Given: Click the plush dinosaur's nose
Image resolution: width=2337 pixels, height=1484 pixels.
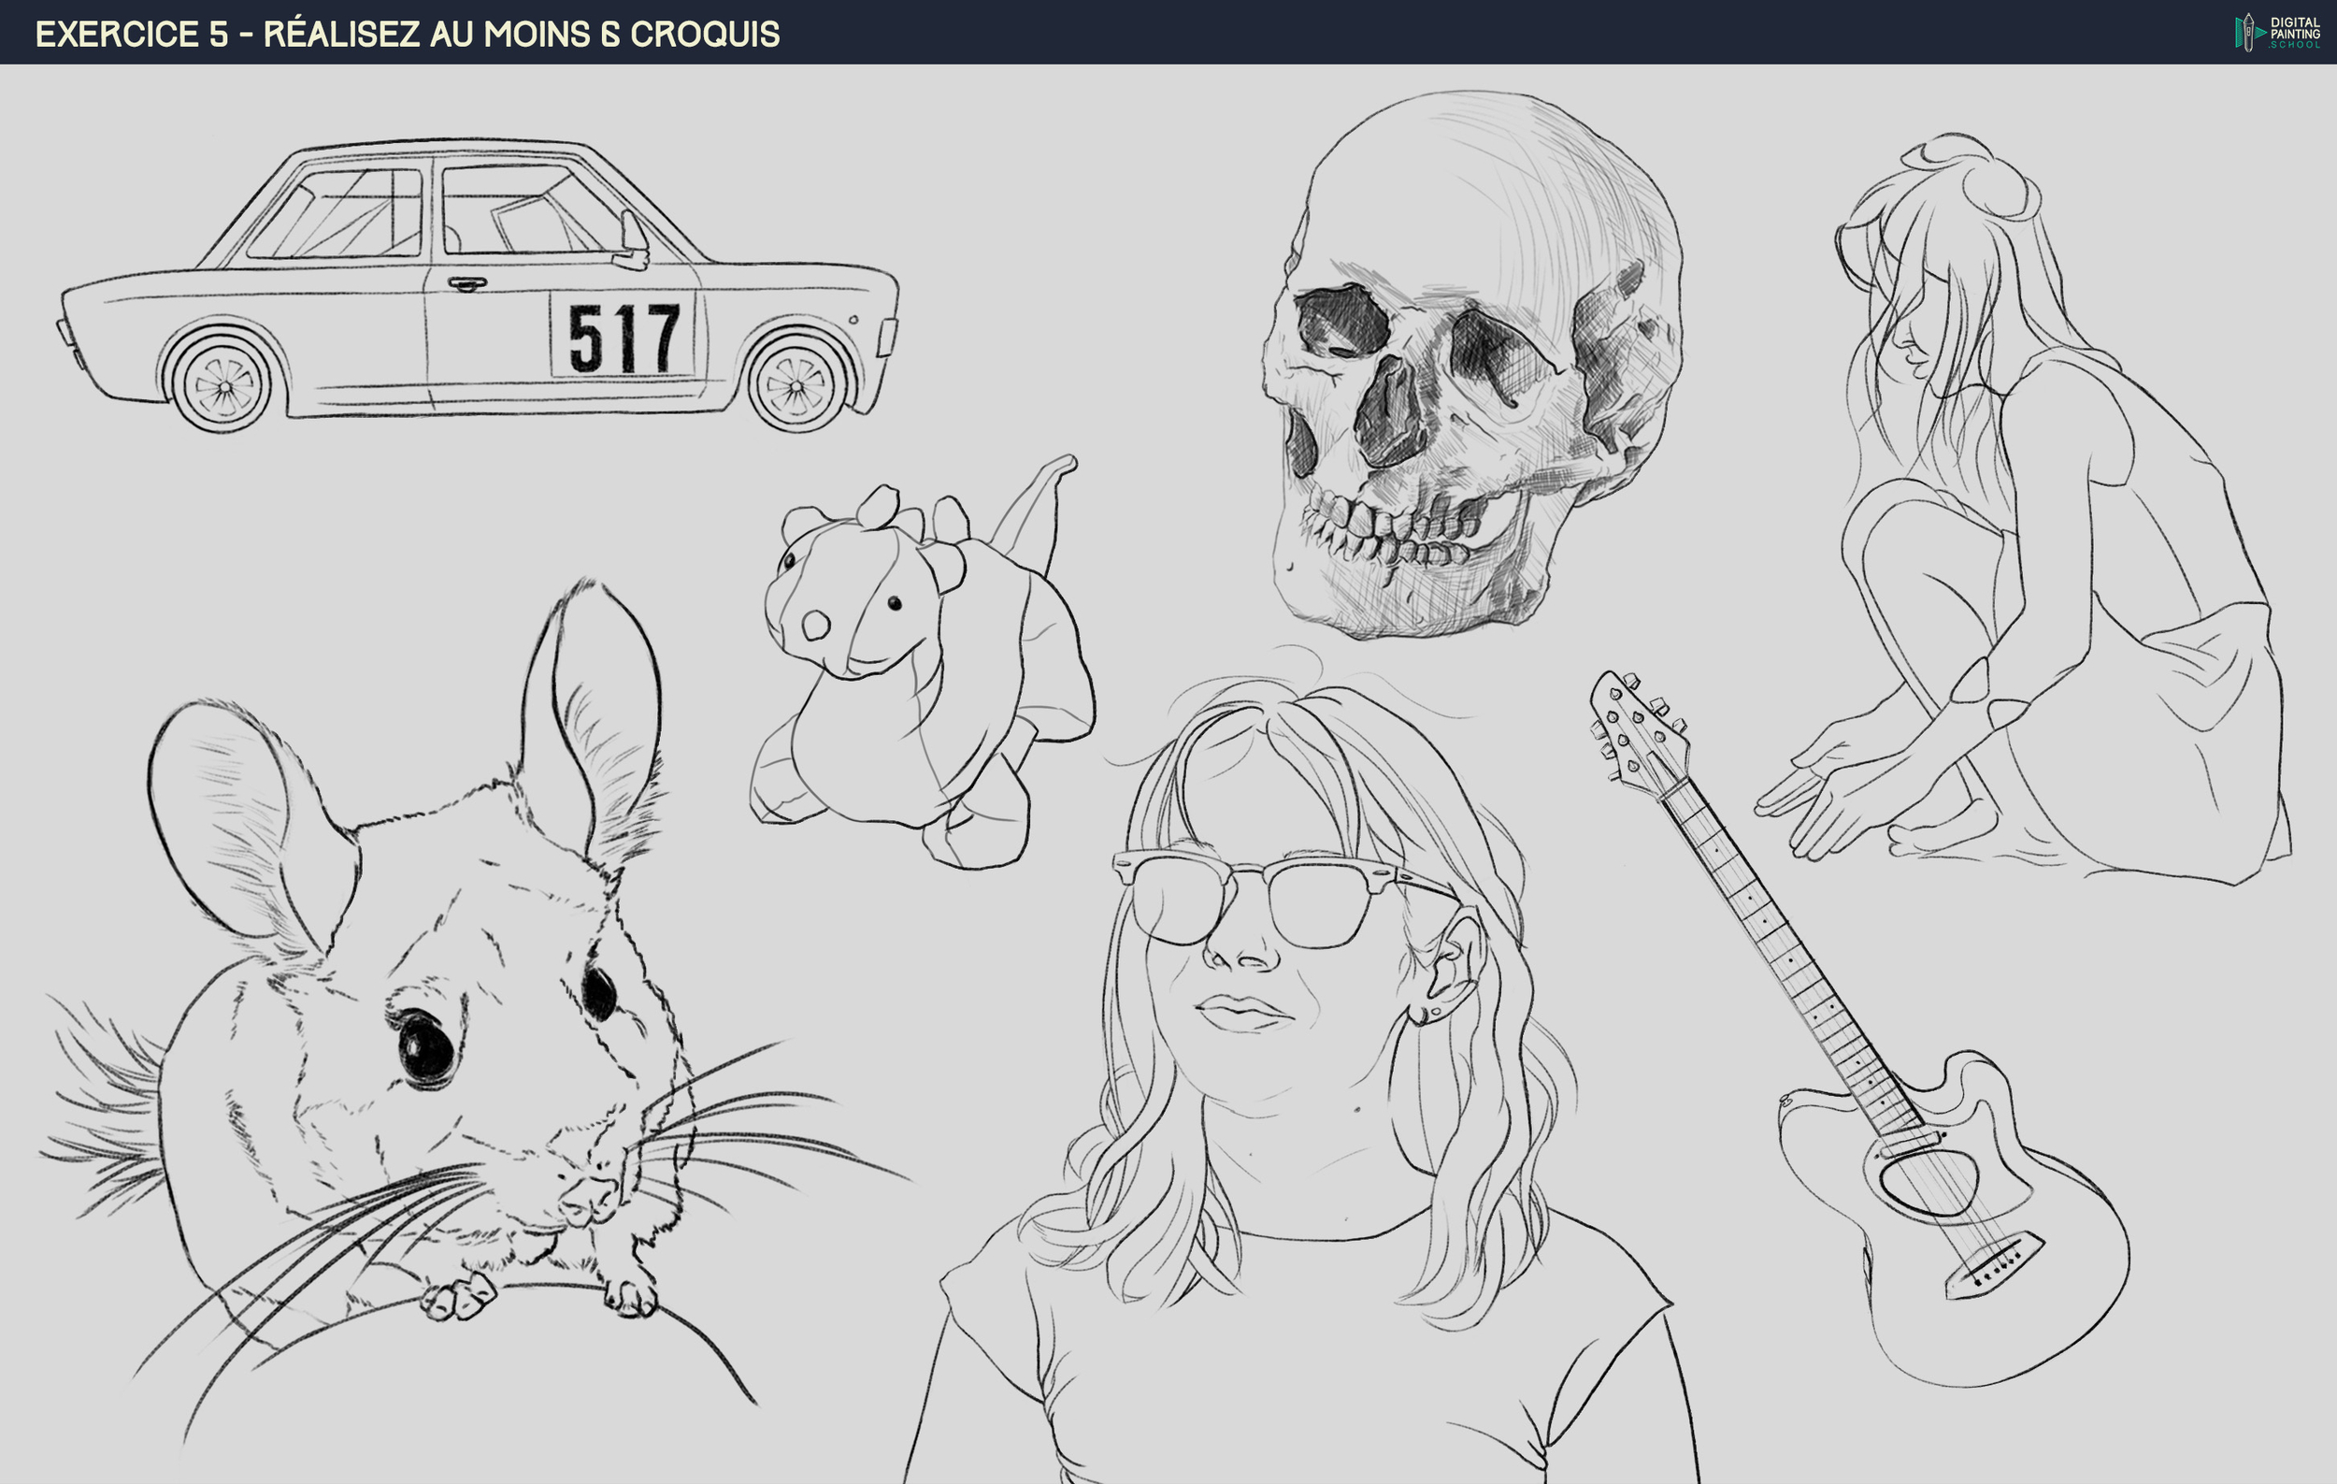Looking at the screenshot, I should click(x=815, y=626).
